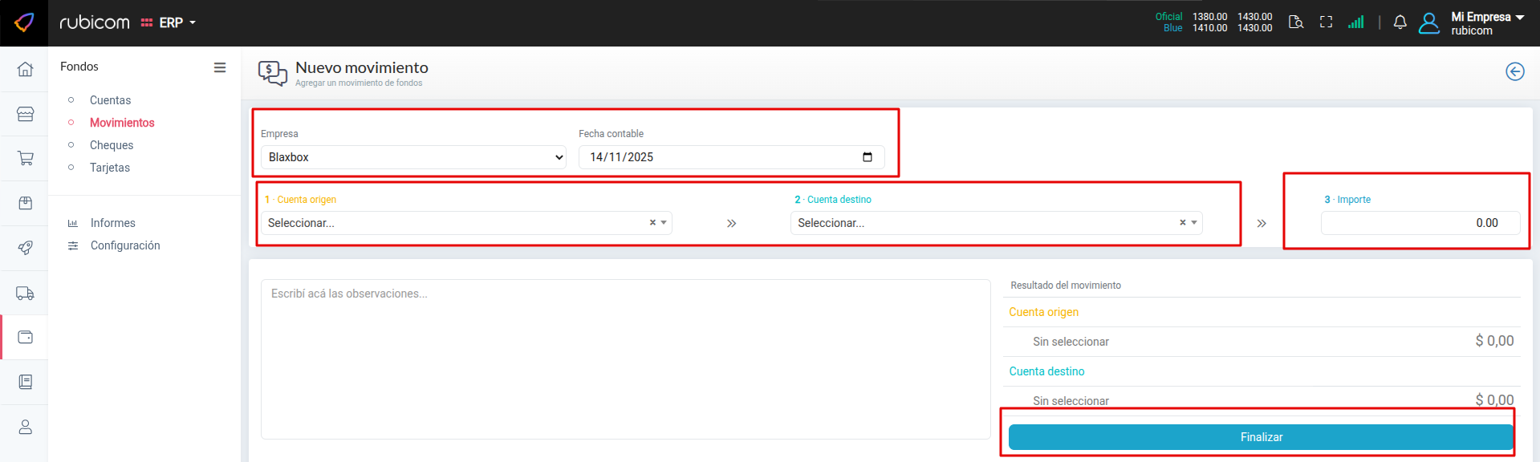The image size is (1540, 462).
Task: Open the user profile avatar icon
Action: click(1428, 23)
